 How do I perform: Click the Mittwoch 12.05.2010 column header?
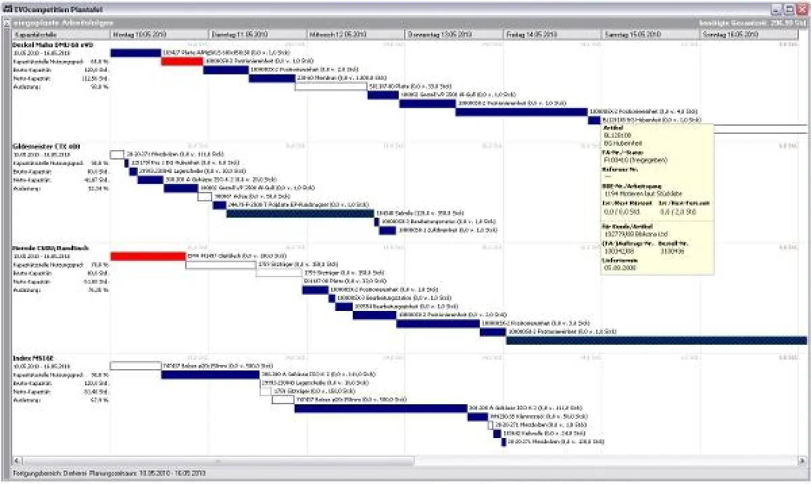[356, 33]
